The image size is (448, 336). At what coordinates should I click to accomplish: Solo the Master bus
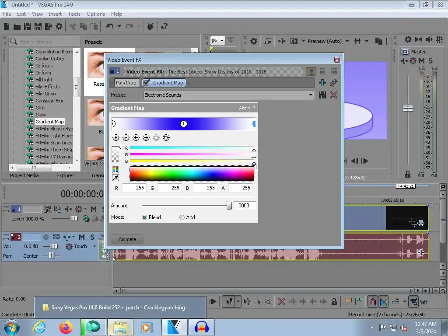click(430, 60)
